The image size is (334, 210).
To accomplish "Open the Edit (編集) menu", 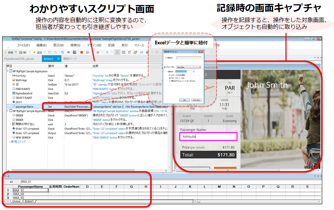I will point(41,45).
